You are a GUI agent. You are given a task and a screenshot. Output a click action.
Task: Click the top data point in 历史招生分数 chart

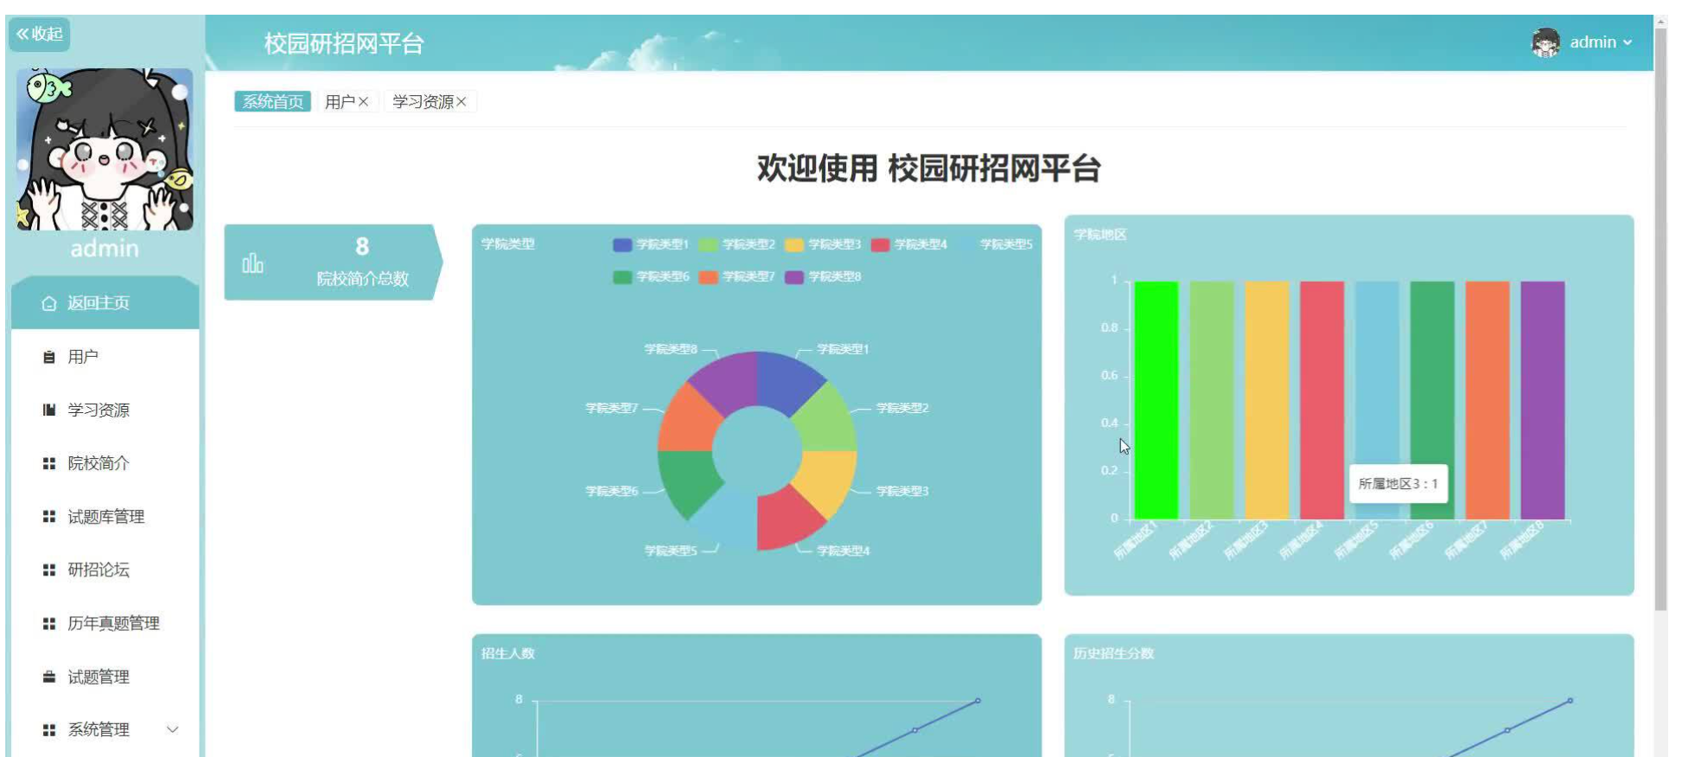coord(1570,701)
